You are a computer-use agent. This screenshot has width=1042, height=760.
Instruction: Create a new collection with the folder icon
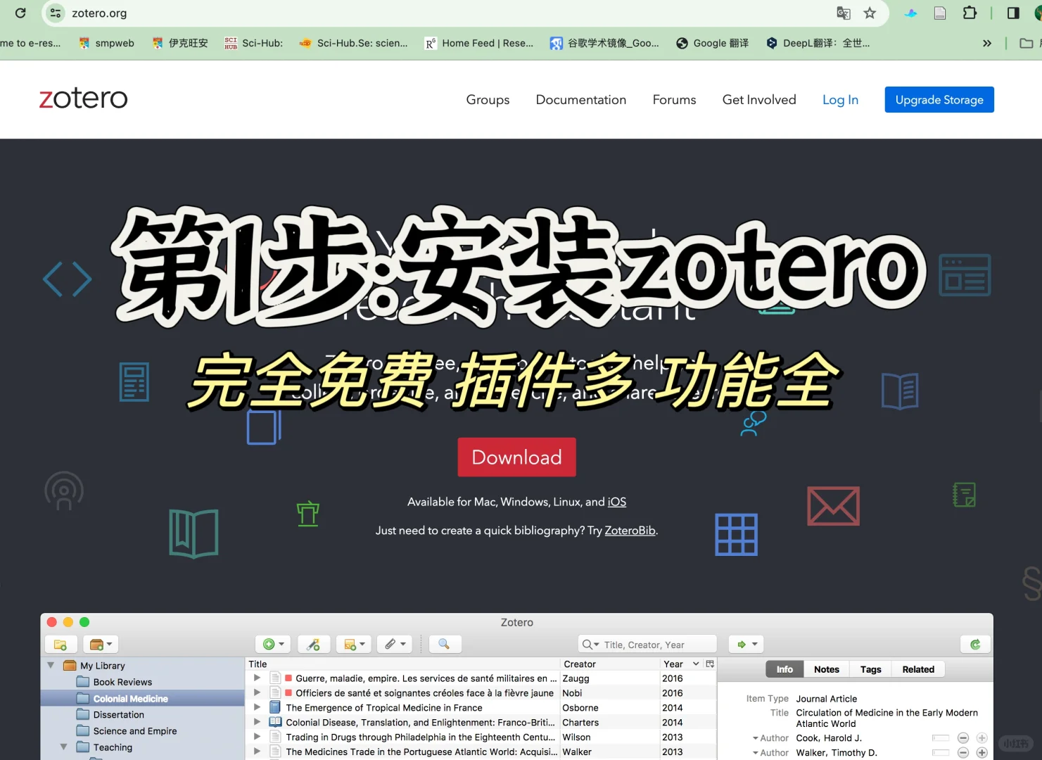pyautogui.click(x=61, y=644)
